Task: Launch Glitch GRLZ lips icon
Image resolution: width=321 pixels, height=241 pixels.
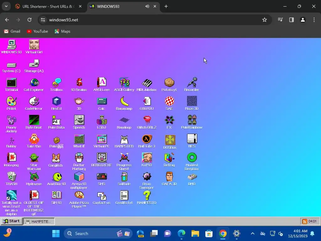Action: (x=147, y=122)
